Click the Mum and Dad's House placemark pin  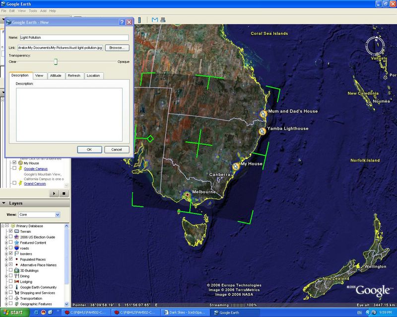click(x=264, y=114)
